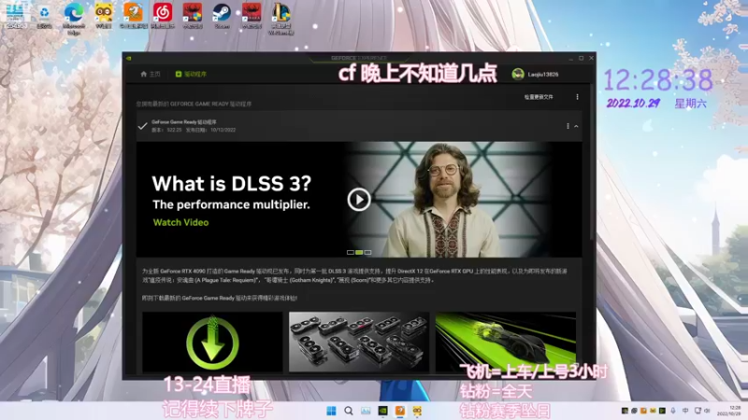Open the volume tray icon

707,411
